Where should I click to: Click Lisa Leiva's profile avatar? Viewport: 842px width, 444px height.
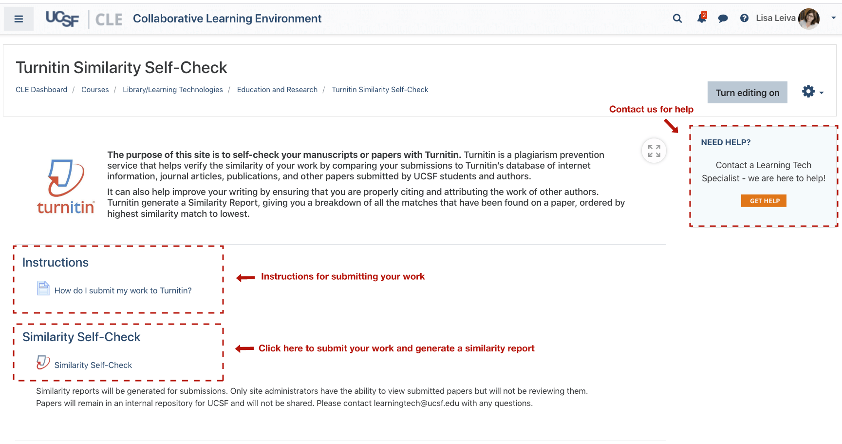point(809,18)
